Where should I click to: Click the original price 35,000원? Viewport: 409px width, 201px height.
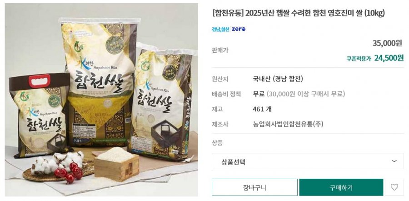pos(387,43)
